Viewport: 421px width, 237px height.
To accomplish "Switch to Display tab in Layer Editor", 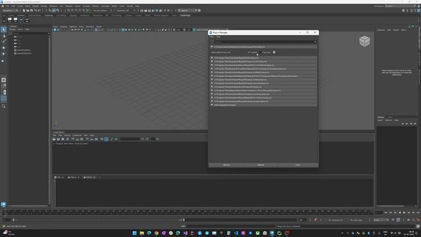I will [381, 117].
